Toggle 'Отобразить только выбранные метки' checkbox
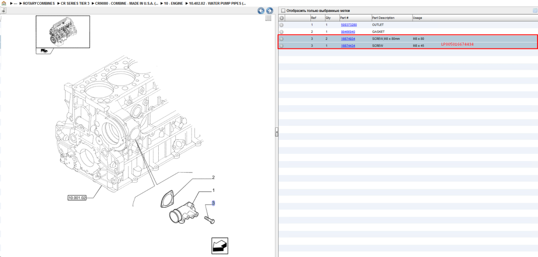 point(283,10)
